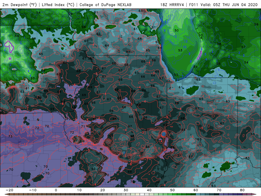Click the 80 label on the color scale
The height and width of the screenshot is (196, 261).
242,190
